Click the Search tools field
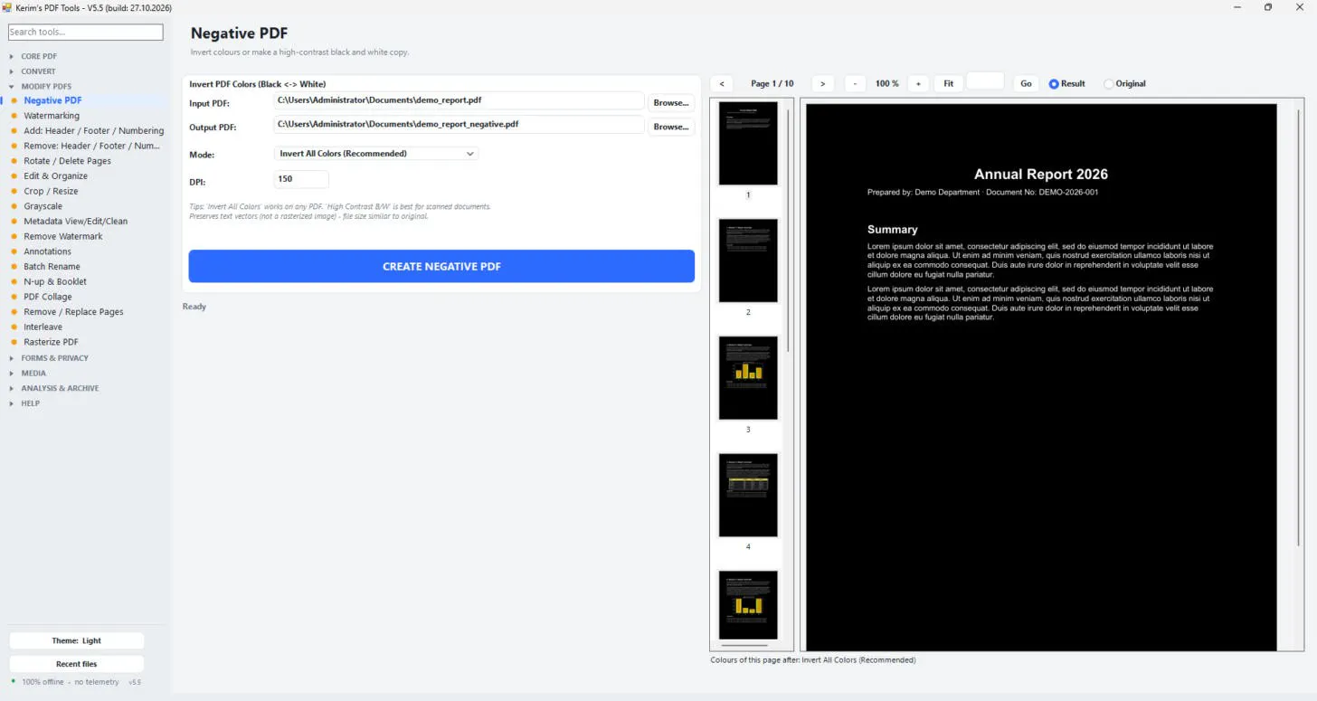 86,33
